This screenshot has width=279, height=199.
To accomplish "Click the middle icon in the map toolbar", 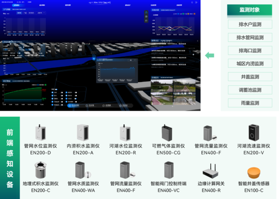I will (x=146, y=17).
